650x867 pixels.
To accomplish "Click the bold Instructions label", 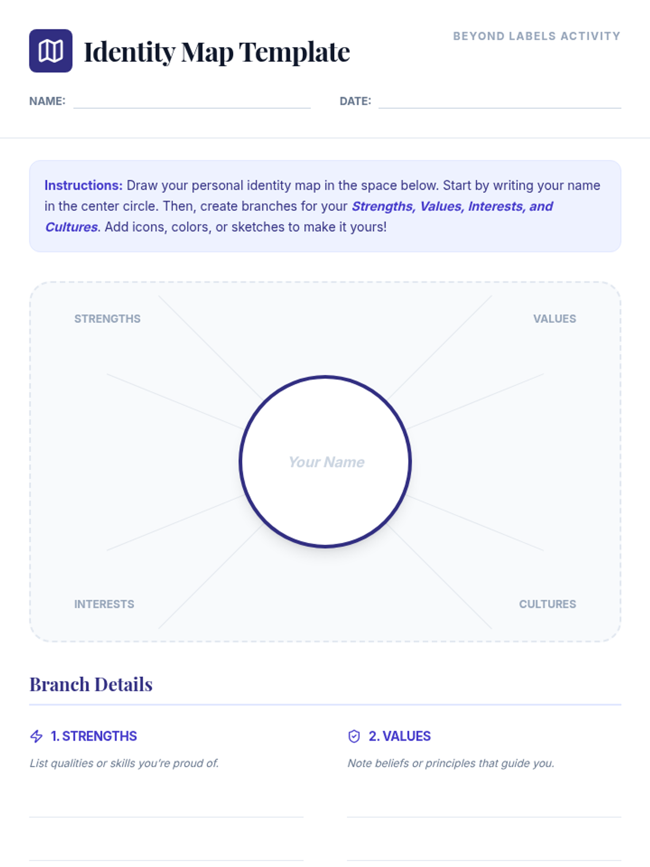I will [83, 185].
